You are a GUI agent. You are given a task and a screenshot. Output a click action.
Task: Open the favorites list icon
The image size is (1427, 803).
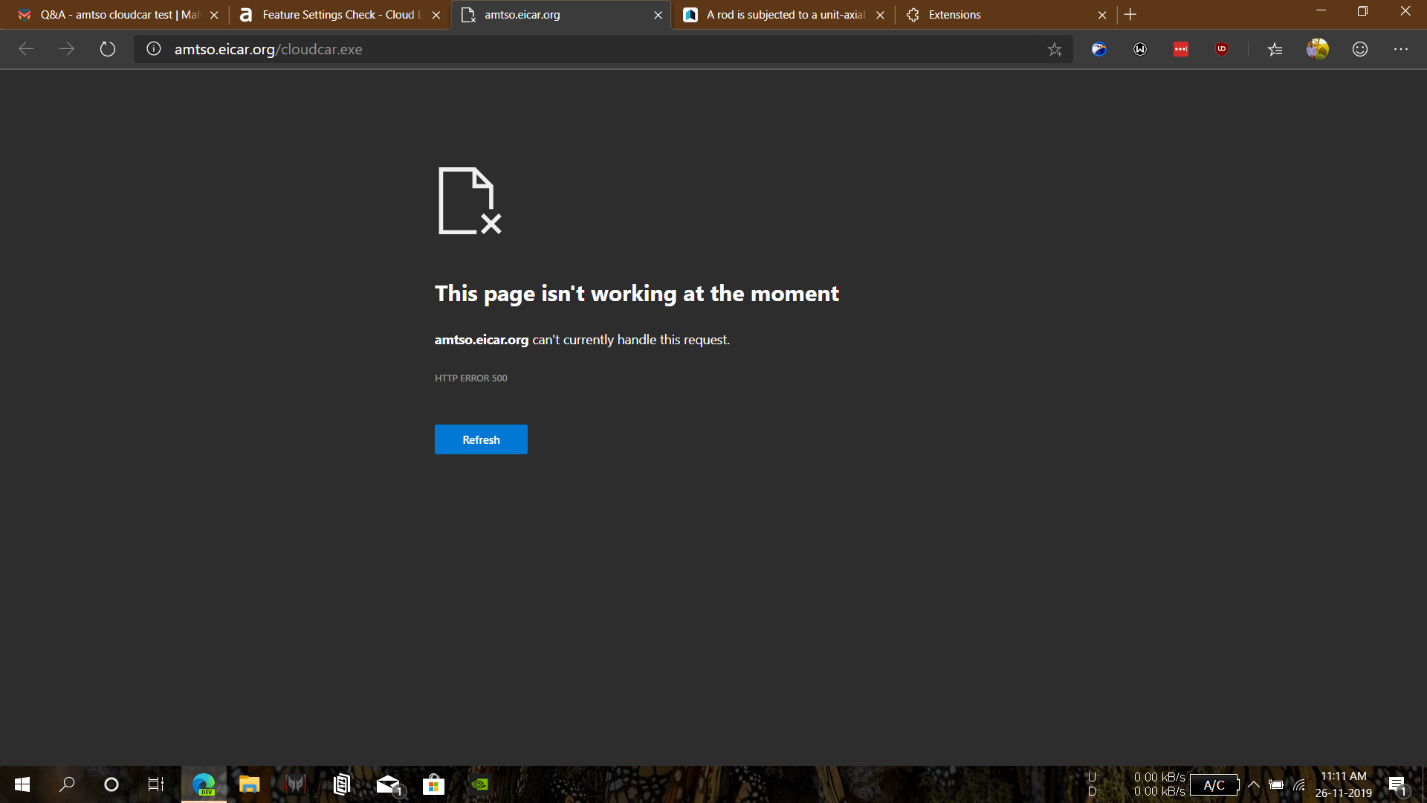[1275, 49]
